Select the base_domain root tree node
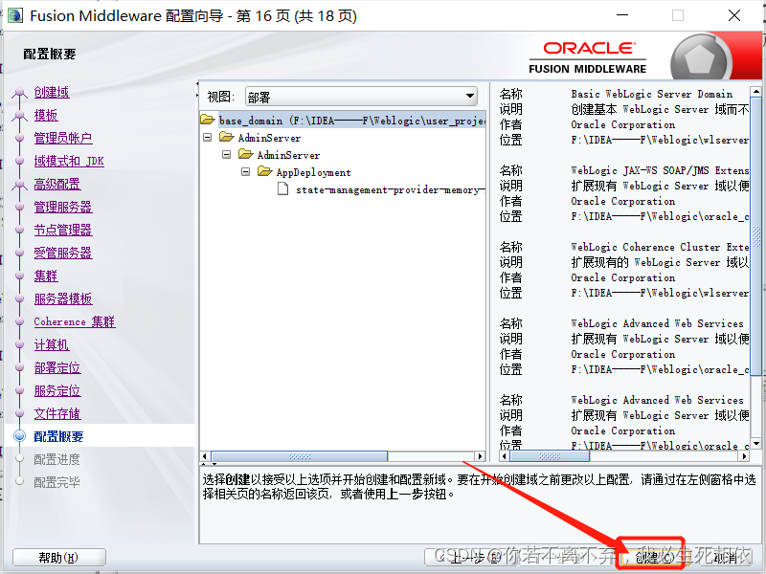 (351, 121)
